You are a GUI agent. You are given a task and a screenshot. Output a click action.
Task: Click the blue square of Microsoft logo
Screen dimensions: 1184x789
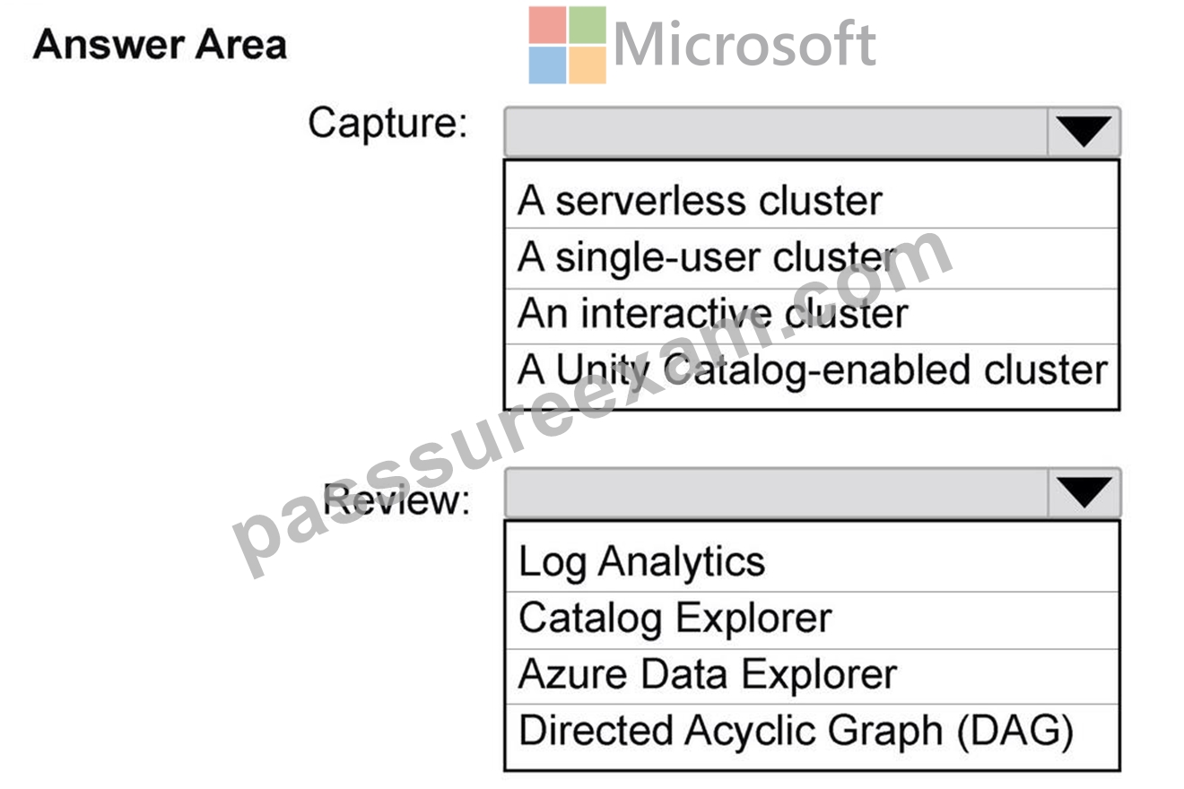click(547, 65)
